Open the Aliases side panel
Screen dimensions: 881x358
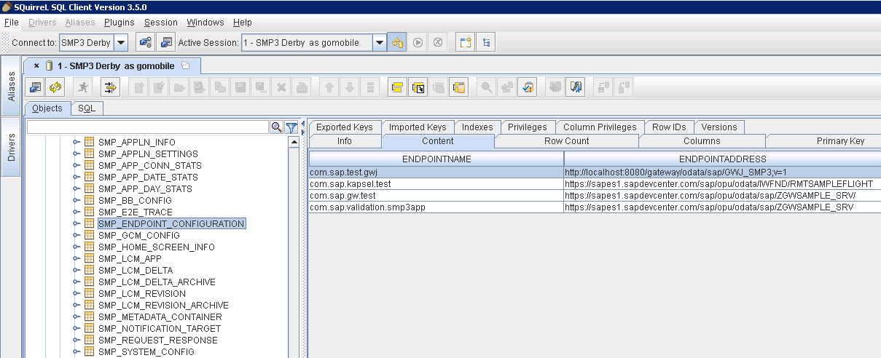pyautogui.click(x=11, y=87)
